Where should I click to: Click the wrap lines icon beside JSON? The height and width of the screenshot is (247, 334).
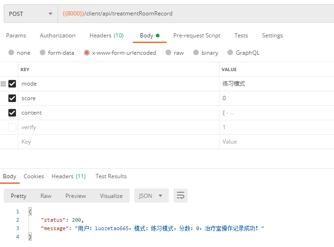tap(180, 196)
